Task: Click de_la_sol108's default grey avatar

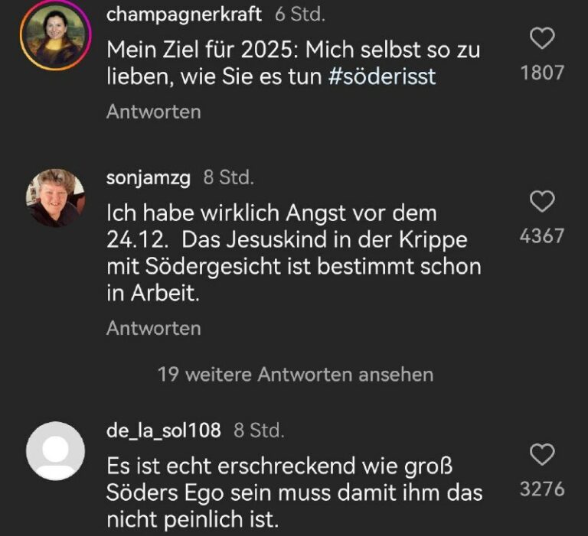Action: pos(55,450)
